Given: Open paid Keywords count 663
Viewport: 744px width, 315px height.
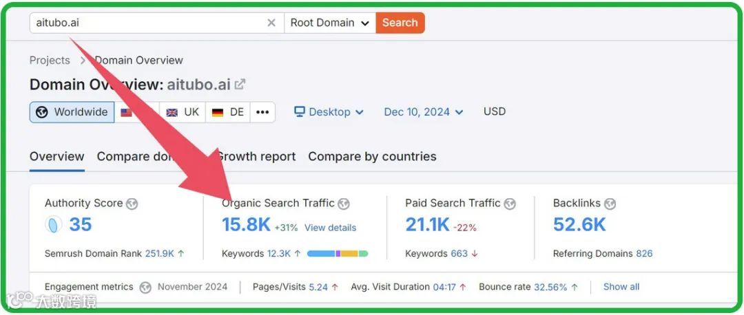Looking at the screenshot, I should [x=459, y=254].
